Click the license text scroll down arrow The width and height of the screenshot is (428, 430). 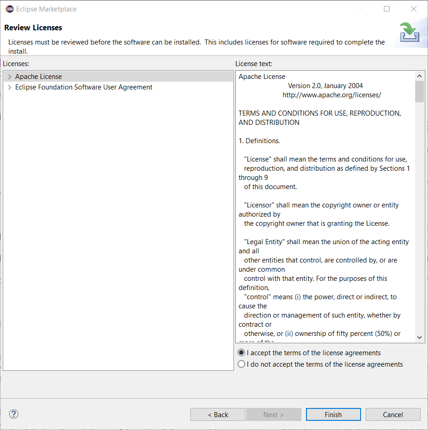click(x=419, y=337)
